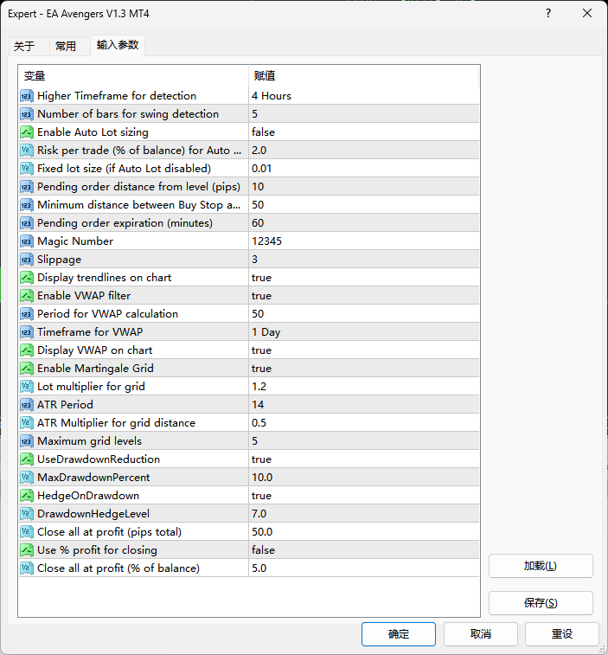
Task: Click the icon beside Risk per trade
Action: 26,151
